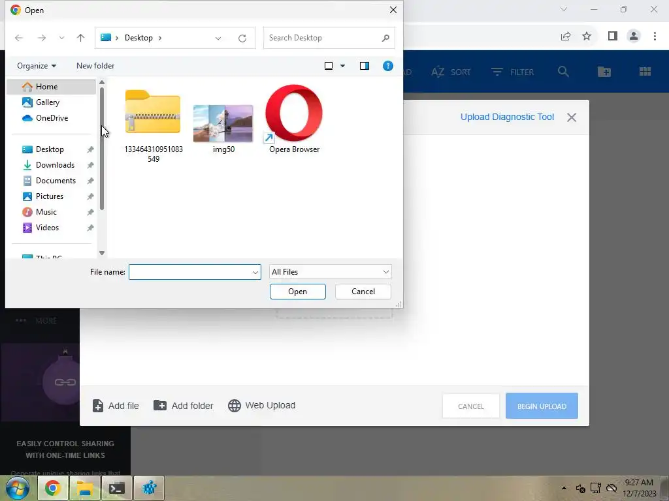This screenshot has width=669, height=501.
Task: Switch to grid view icon
Action: pos(645,72)
